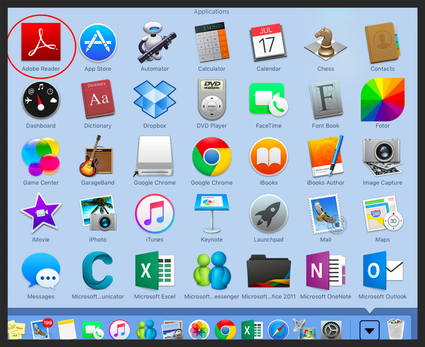The image size is (425, 347).
Task: Open Adobe Reader from Applications
Action: [41, 43]
